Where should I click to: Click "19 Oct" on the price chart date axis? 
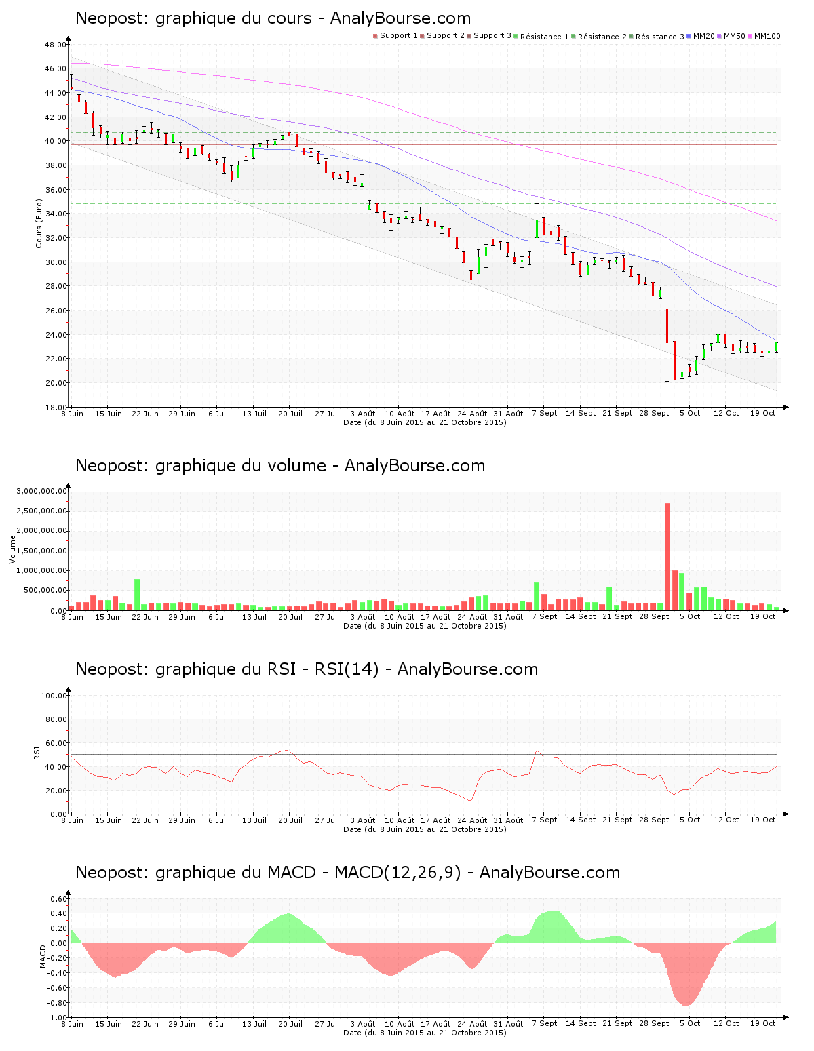click(x=762, y=413)
